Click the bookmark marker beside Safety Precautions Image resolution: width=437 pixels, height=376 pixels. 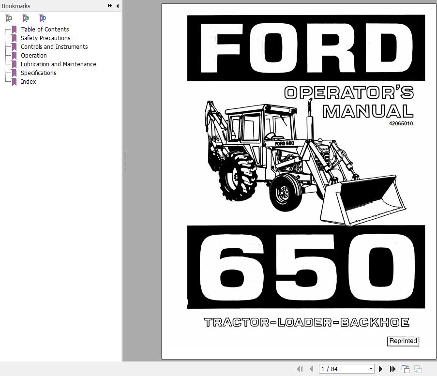click(14, 38)
